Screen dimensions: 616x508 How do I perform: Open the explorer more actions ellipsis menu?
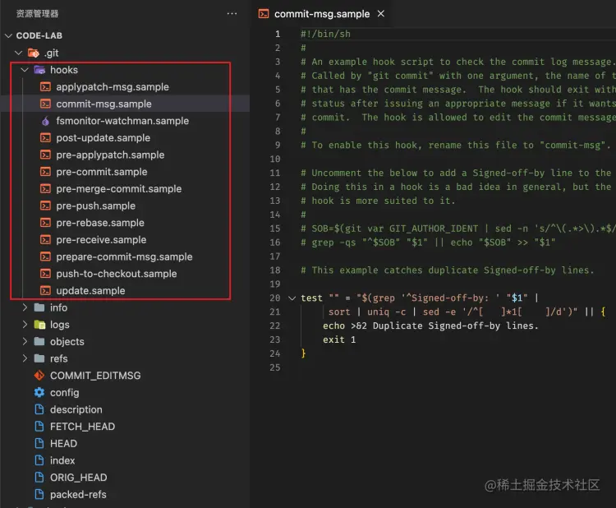tap(232, 14)
